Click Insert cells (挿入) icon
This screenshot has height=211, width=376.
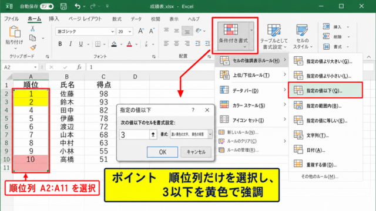point(327,27)
